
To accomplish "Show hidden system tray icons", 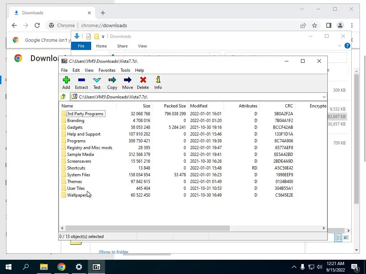I will coord(294,267).
